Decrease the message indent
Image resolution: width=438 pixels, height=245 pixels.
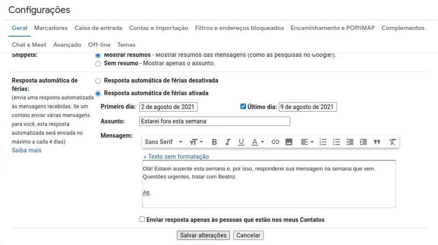click(x=350, y=142)
